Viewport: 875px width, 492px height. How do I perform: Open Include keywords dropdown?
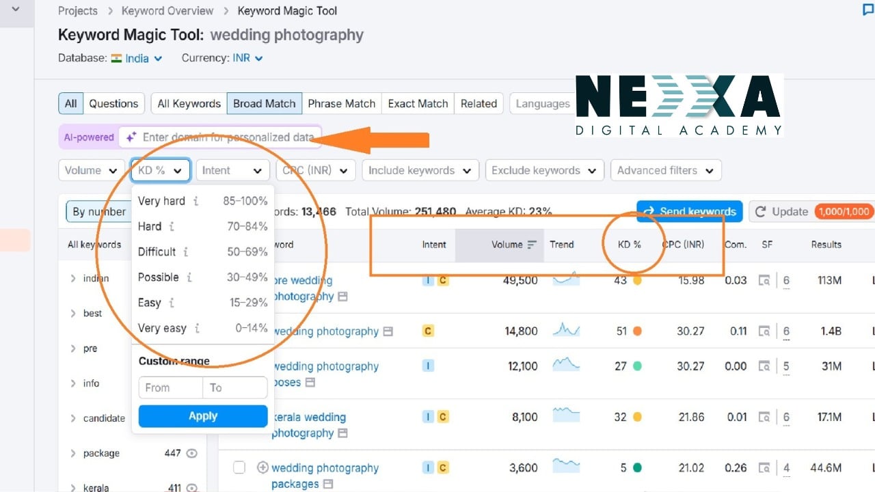click(420, 171)
